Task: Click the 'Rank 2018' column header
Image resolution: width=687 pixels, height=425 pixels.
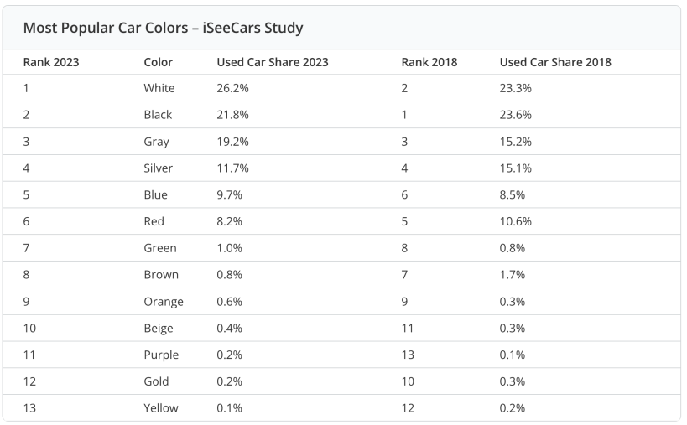Action: click(429, 62)
